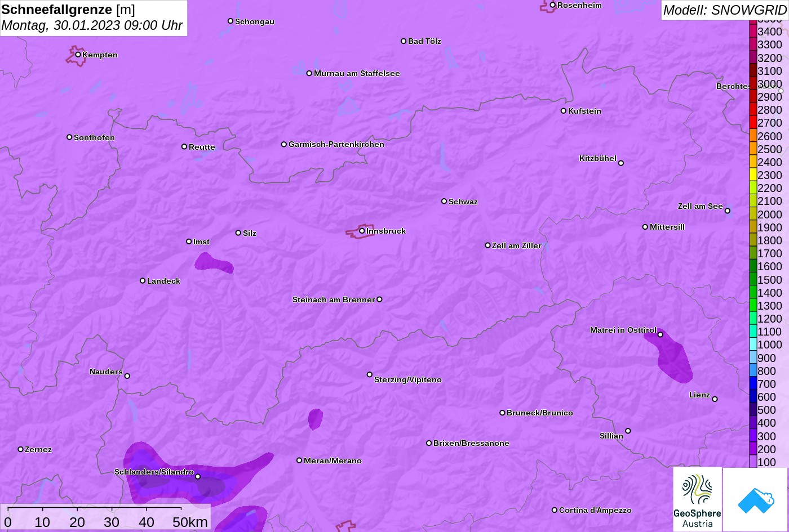Click the Nauders marker dot
The height and width of the screenshot is (532, 789).
127,376
